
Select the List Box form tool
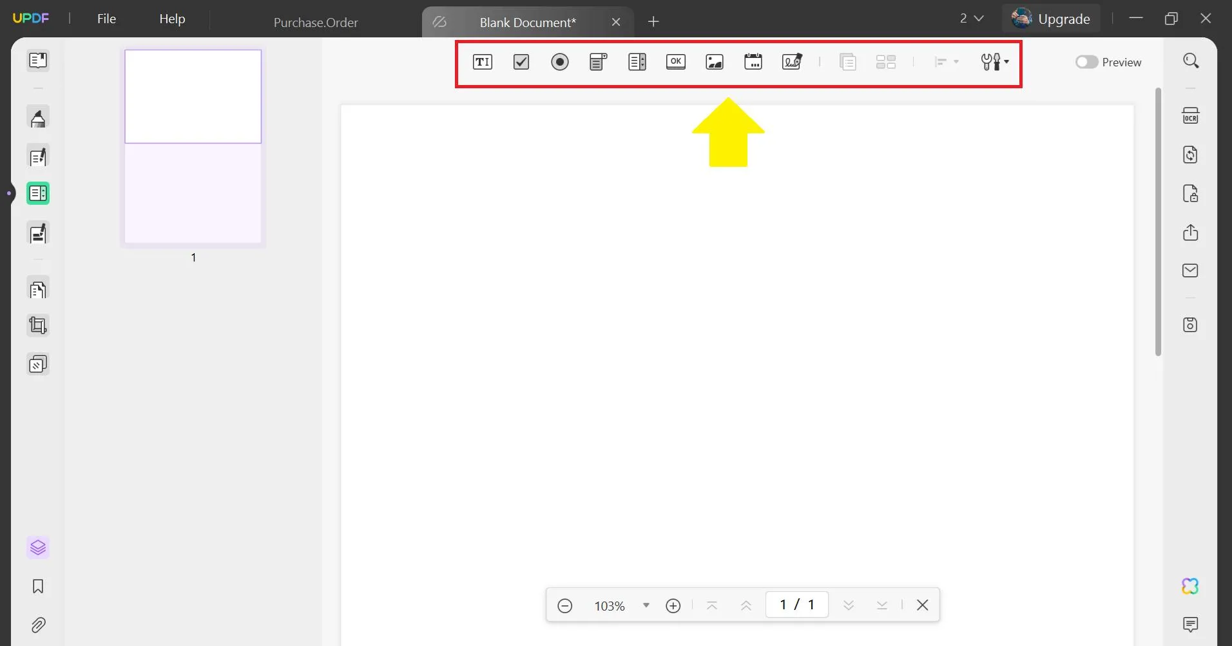637,62
